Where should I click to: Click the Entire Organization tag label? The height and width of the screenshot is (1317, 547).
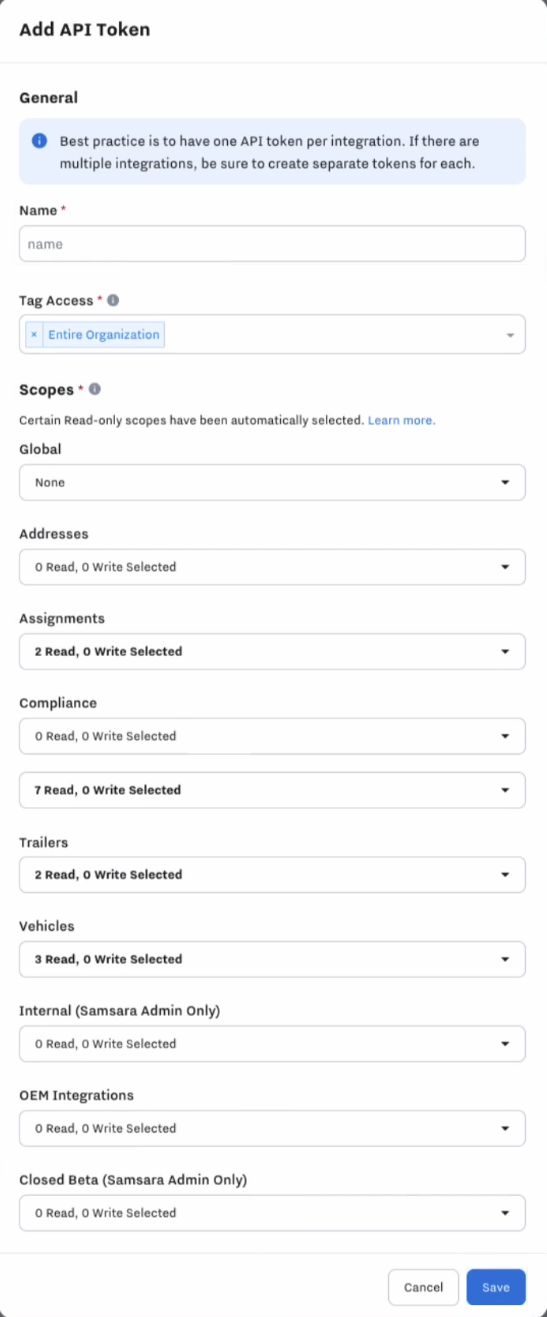[104, 334]
